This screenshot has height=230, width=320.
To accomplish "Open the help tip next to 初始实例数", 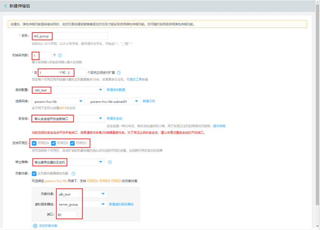I will pos(60,55).
